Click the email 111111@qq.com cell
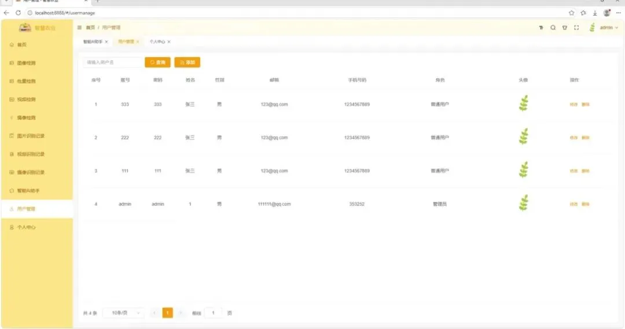 (x=274, y=204)
